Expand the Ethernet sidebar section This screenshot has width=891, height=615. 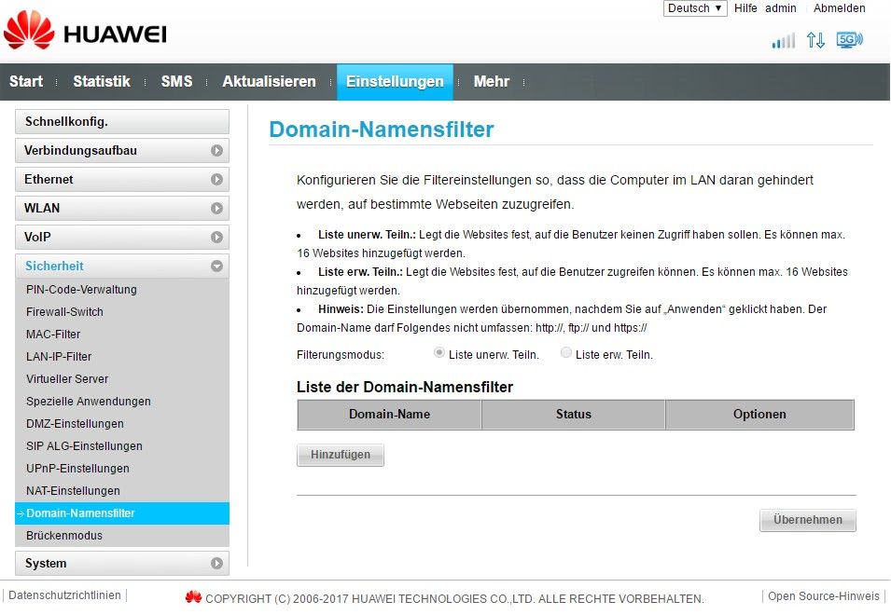[x=216, y=180]
